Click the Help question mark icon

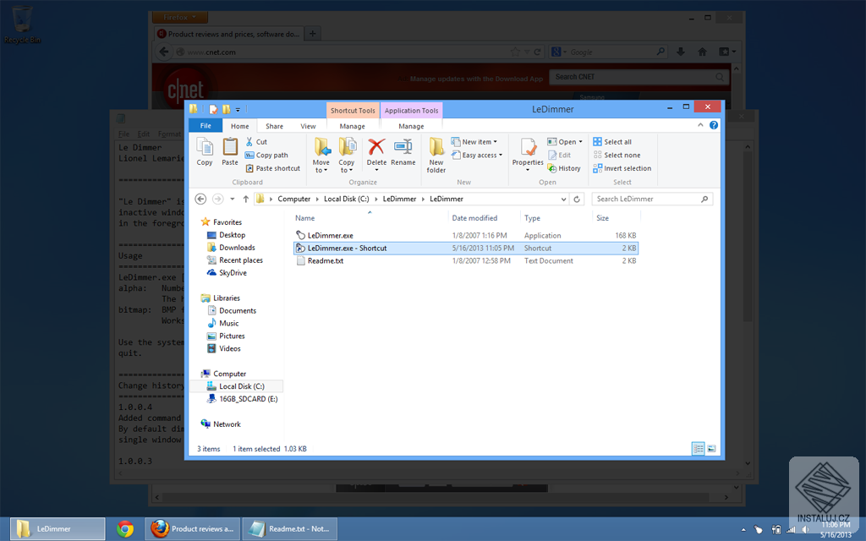[714, 125]
